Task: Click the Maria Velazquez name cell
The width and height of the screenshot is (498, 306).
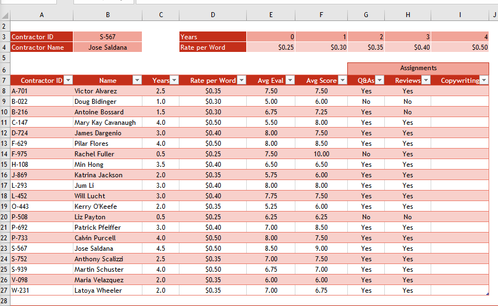Action: tap(108, 279)
